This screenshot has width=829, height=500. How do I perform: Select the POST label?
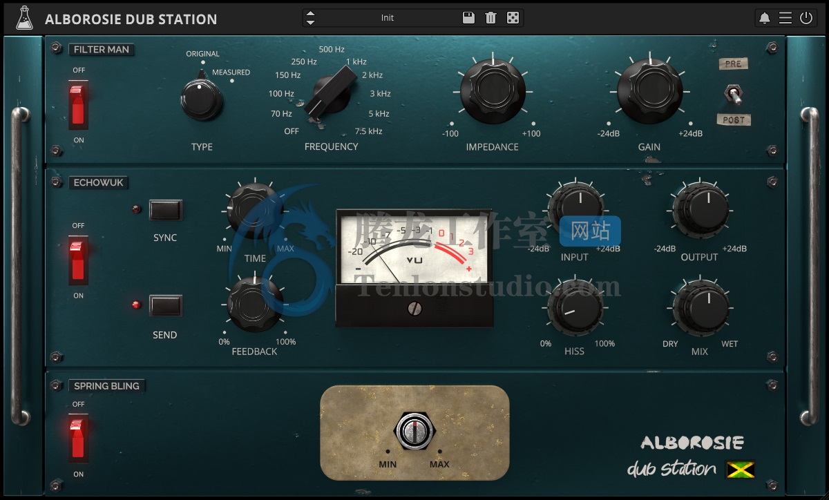[x=734, y=120]
